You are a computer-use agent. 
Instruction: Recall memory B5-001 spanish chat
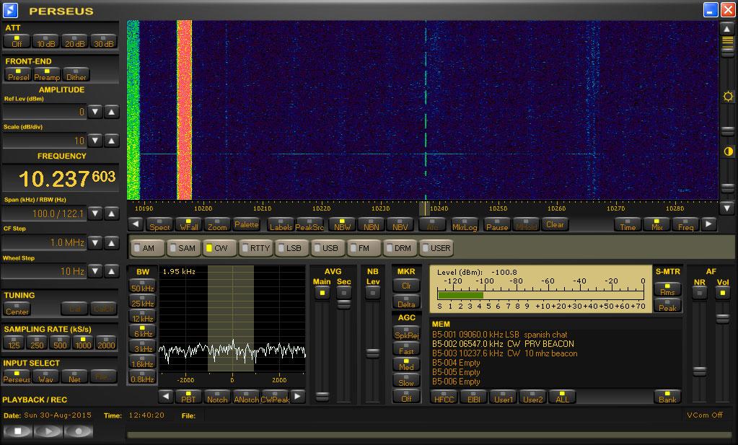[499, 335]
